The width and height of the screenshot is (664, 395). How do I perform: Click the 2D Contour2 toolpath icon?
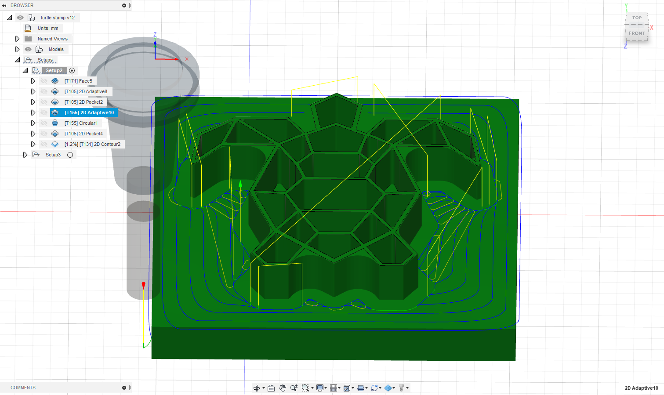click(54, 144)
